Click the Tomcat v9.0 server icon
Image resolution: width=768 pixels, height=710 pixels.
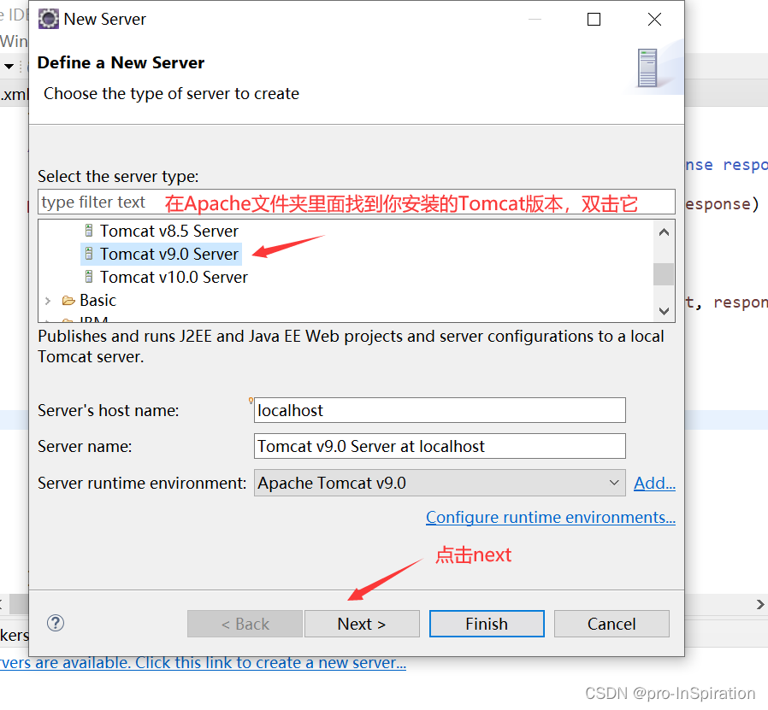pos(89,254)
